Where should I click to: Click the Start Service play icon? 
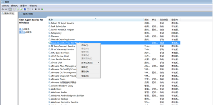33,9
